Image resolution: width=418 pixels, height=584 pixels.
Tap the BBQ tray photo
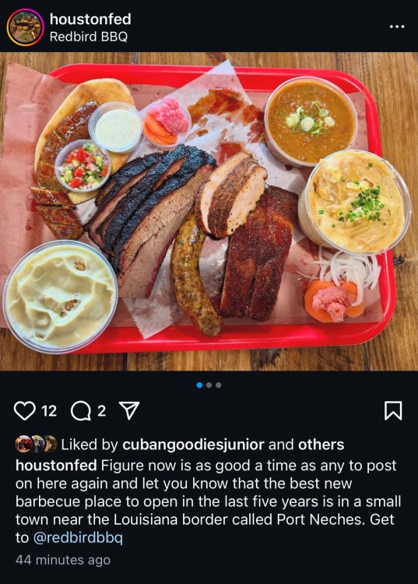pos(209,211)
